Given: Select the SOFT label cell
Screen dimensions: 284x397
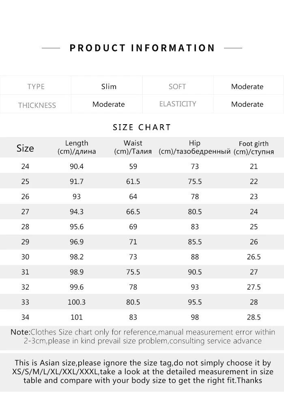Looking at the screenshot, I should coord(177,86).
